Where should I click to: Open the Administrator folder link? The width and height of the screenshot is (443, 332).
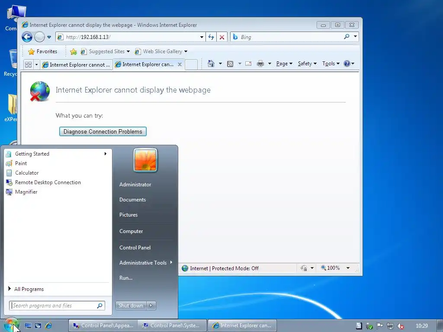(x=135, y=185)
